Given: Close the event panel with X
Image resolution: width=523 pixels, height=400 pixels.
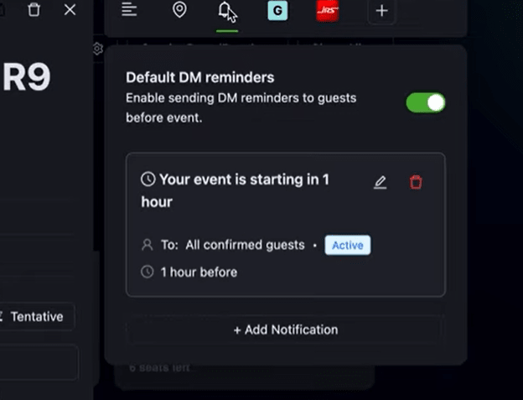Looking at the screenshot, I should click(70, 10).
